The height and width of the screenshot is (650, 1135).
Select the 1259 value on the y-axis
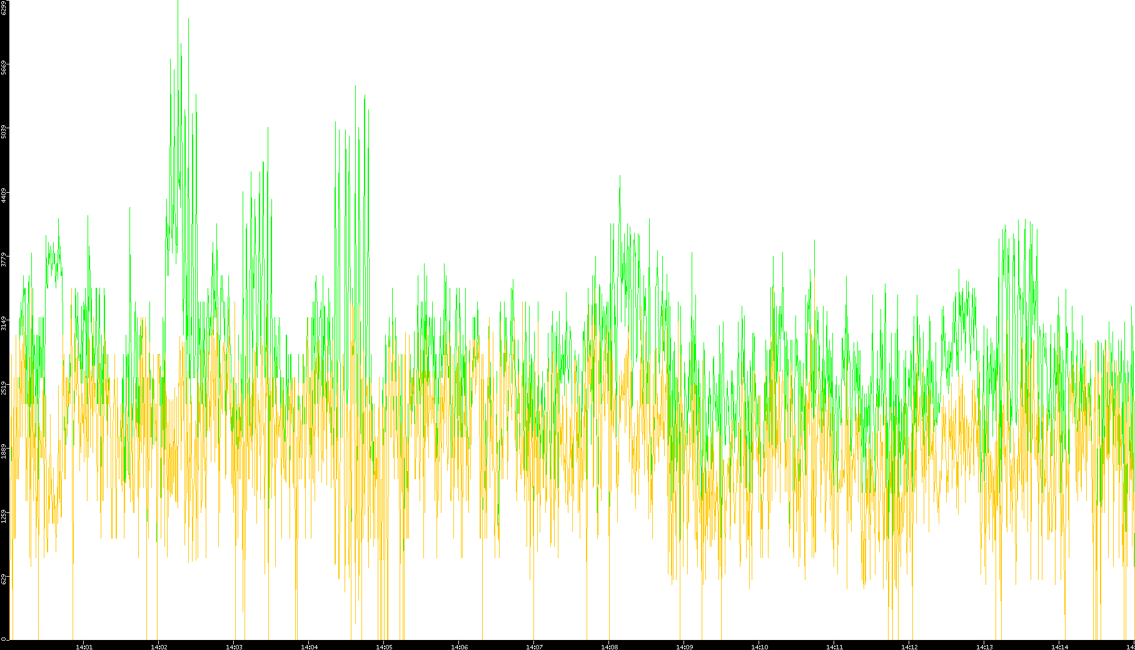click(x=4, y=516)
